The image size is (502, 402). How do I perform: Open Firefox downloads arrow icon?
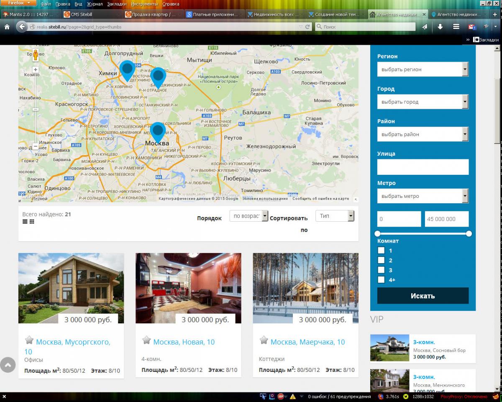pyautogui.click(x=440, y=27)
